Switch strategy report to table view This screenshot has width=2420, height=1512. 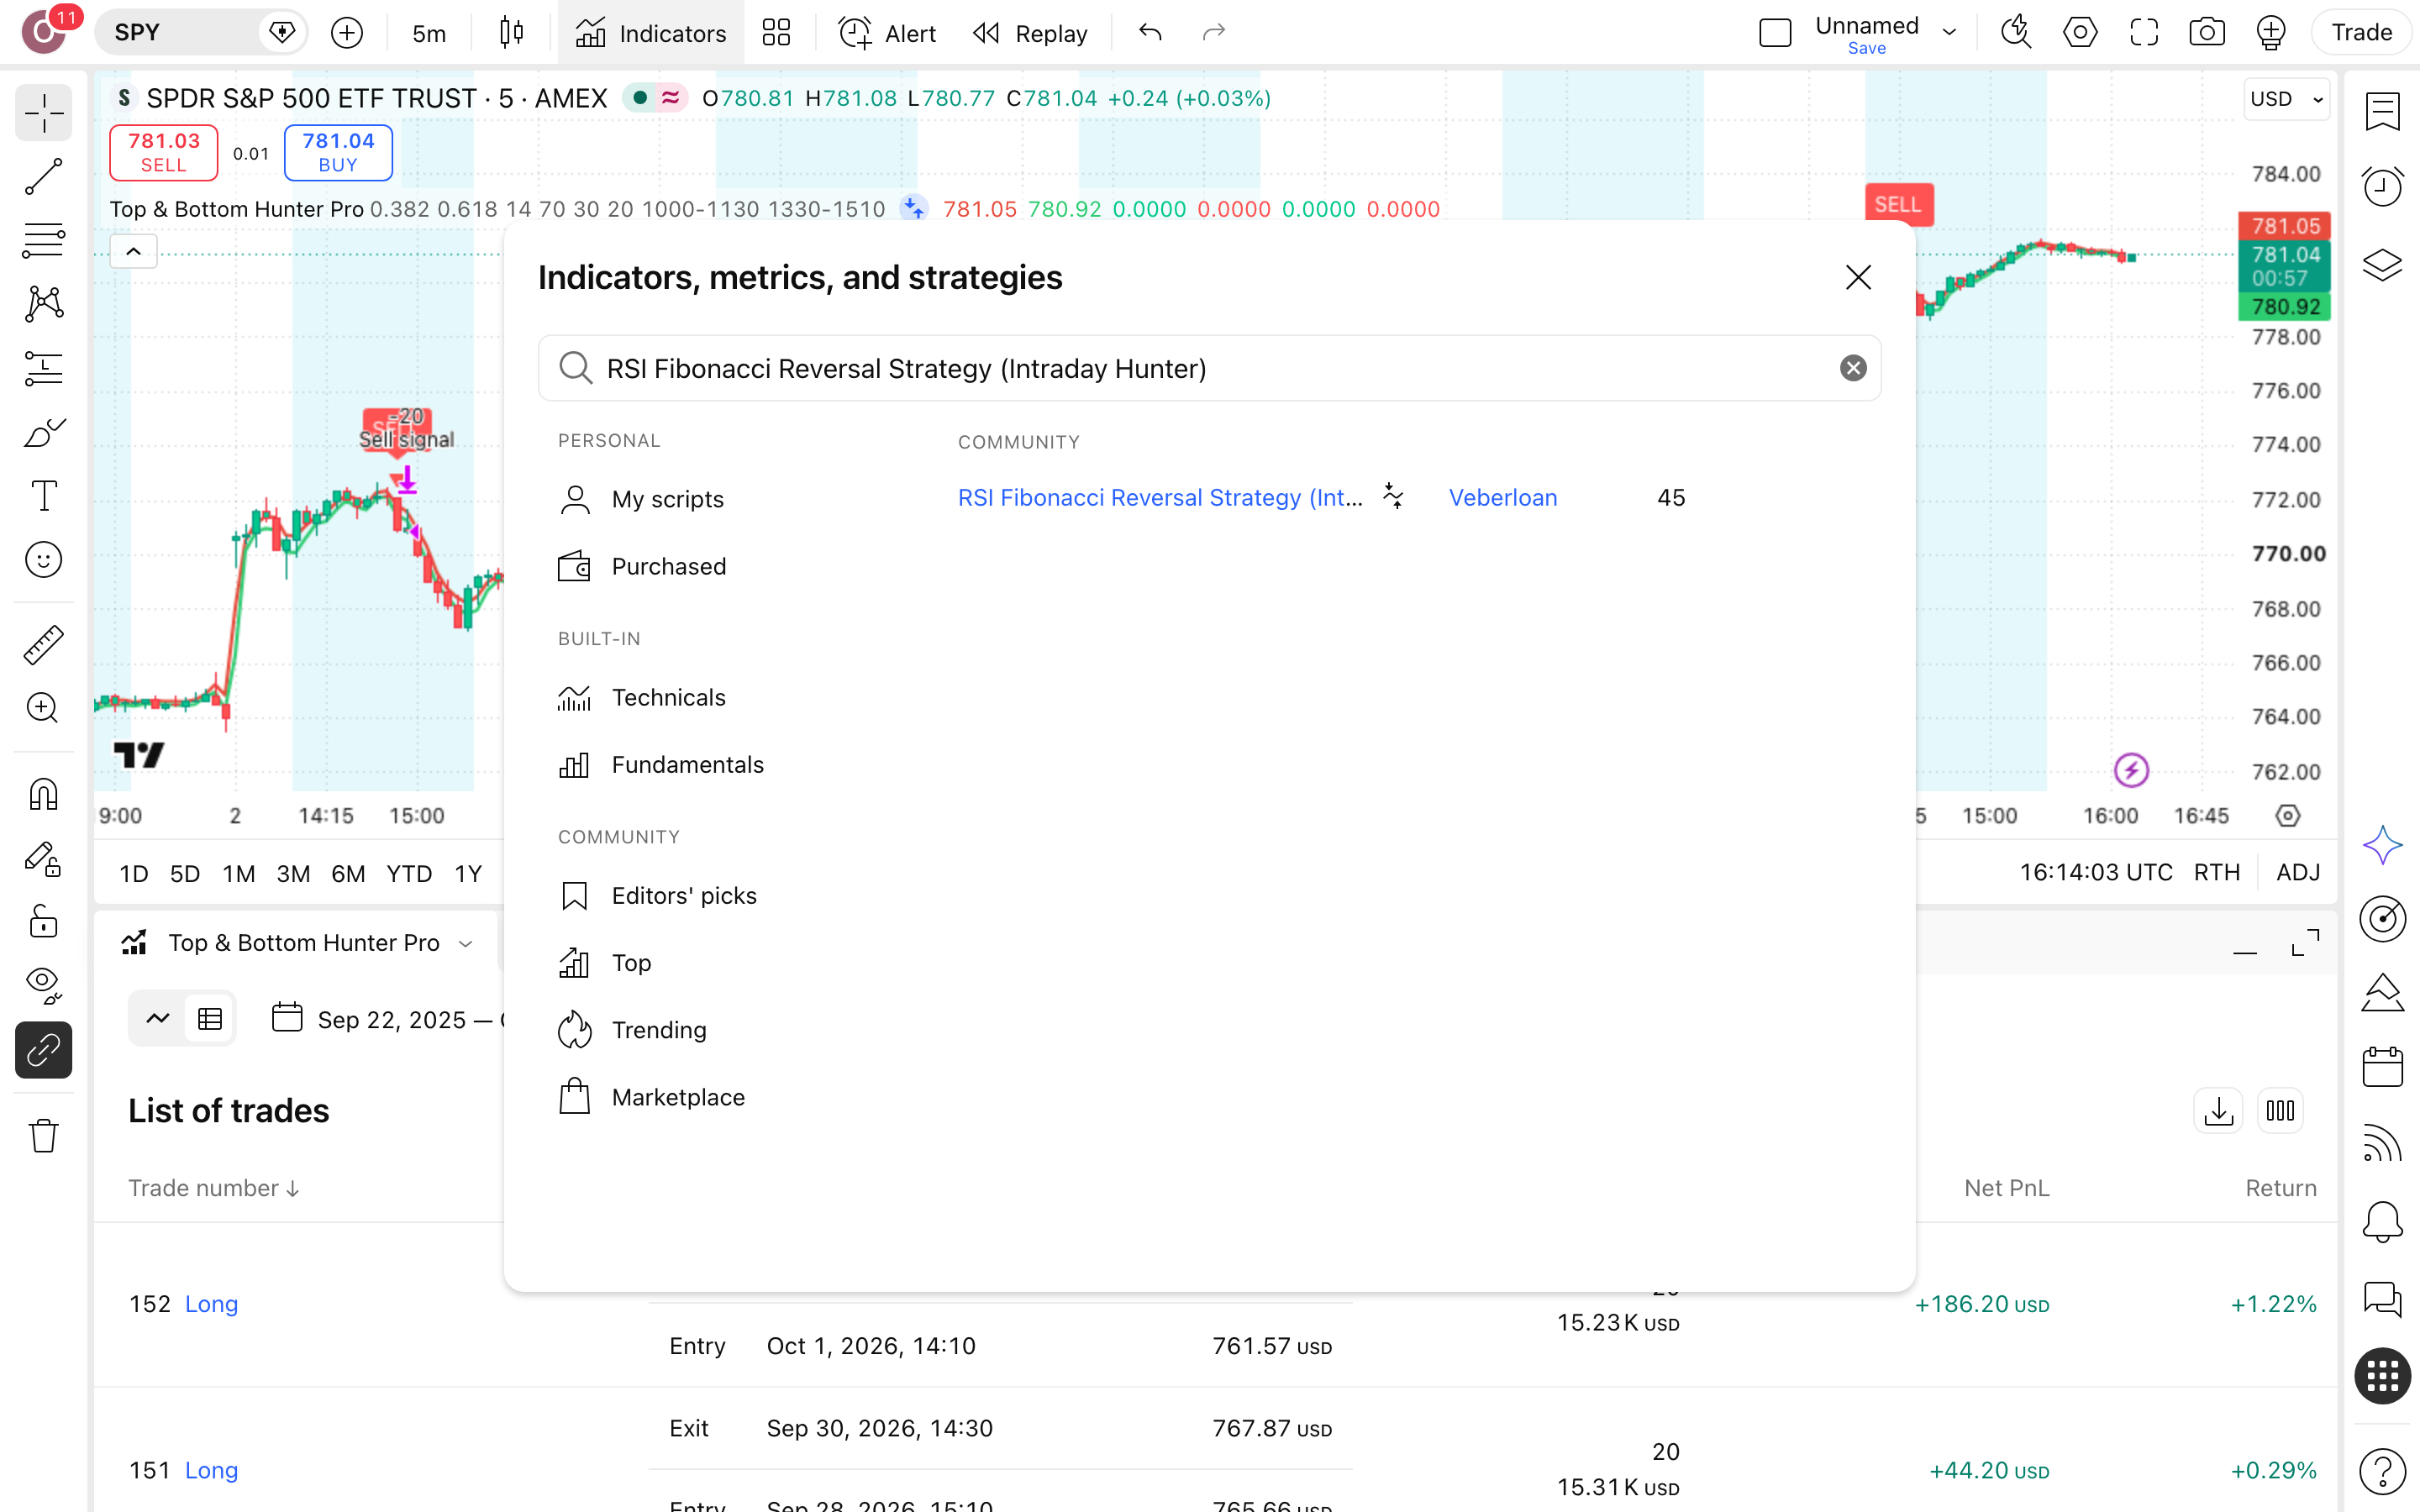pos(210,1019)
